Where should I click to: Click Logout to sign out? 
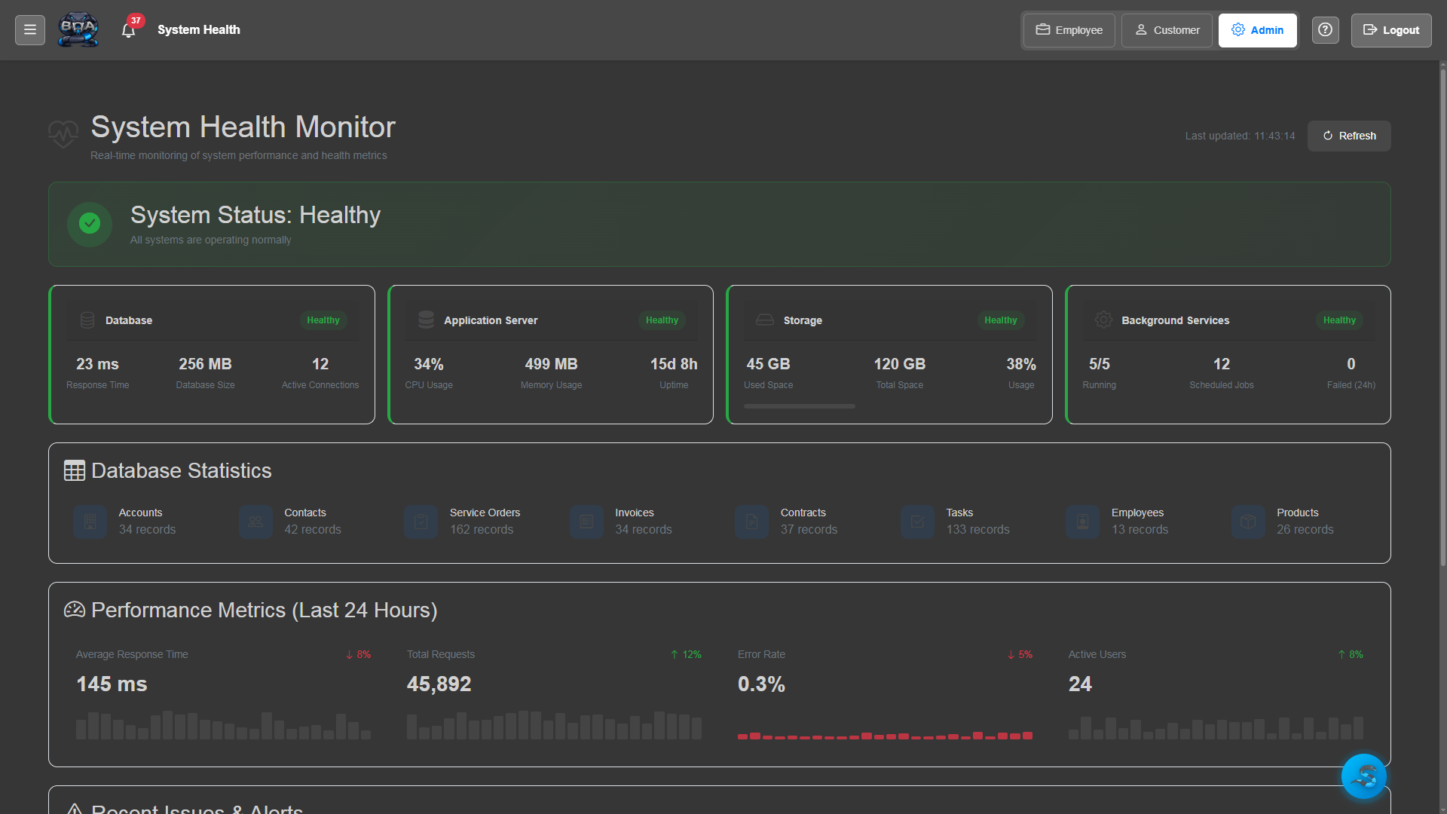[x=1390, y=30]
